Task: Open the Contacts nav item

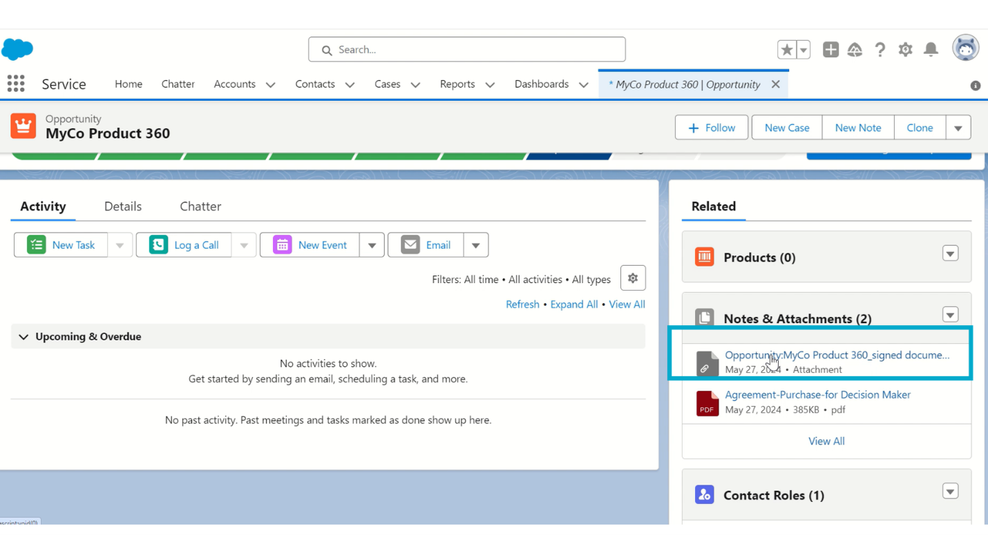Action: click(x=315, y=84)
